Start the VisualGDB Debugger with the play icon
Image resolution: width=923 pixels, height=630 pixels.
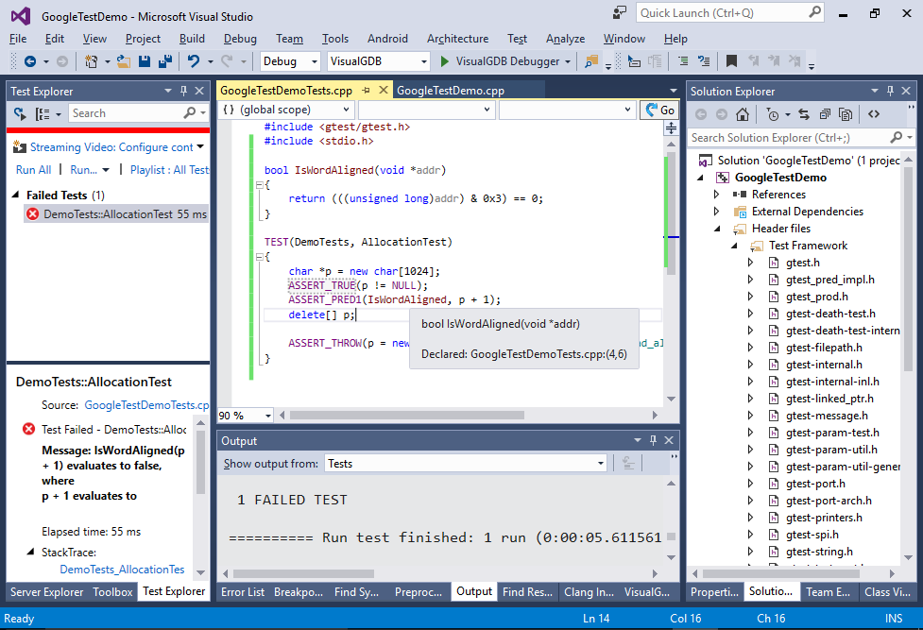click(x=445, y=61)
